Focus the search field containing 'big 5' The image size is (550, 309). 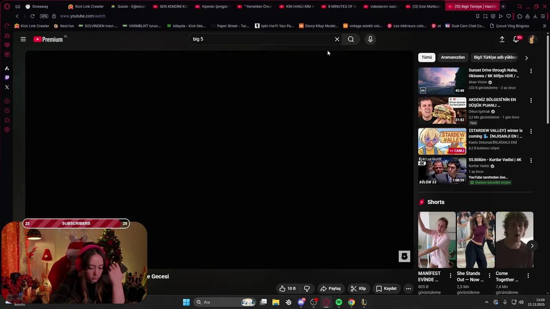click(260, 39)
